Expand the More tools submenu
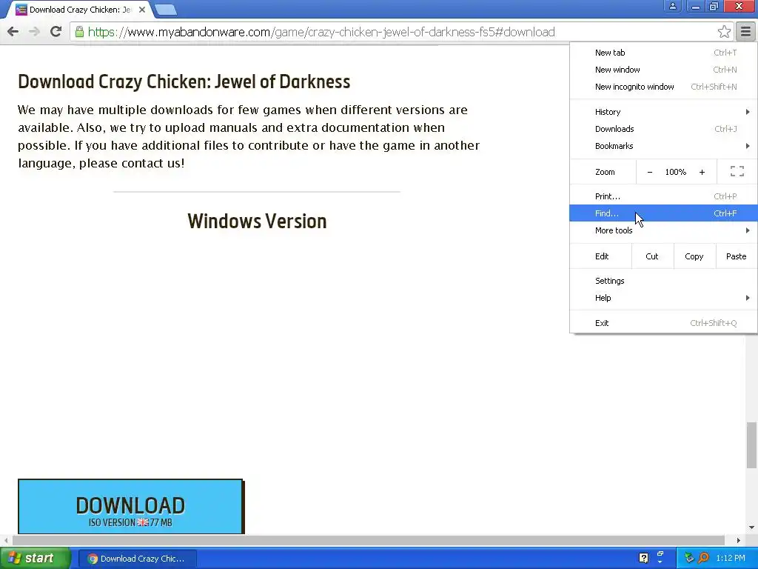 pos(663,230)
